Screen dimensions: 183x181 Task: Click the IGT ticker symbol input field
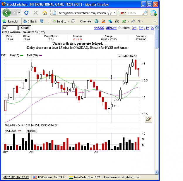click(10, 28)
